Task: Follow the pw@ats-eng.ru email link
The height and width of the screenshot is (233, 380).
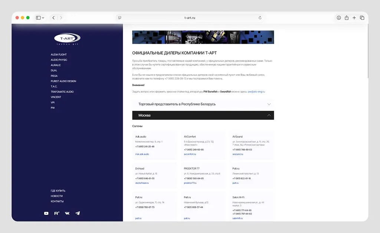Action: [256, 92]
